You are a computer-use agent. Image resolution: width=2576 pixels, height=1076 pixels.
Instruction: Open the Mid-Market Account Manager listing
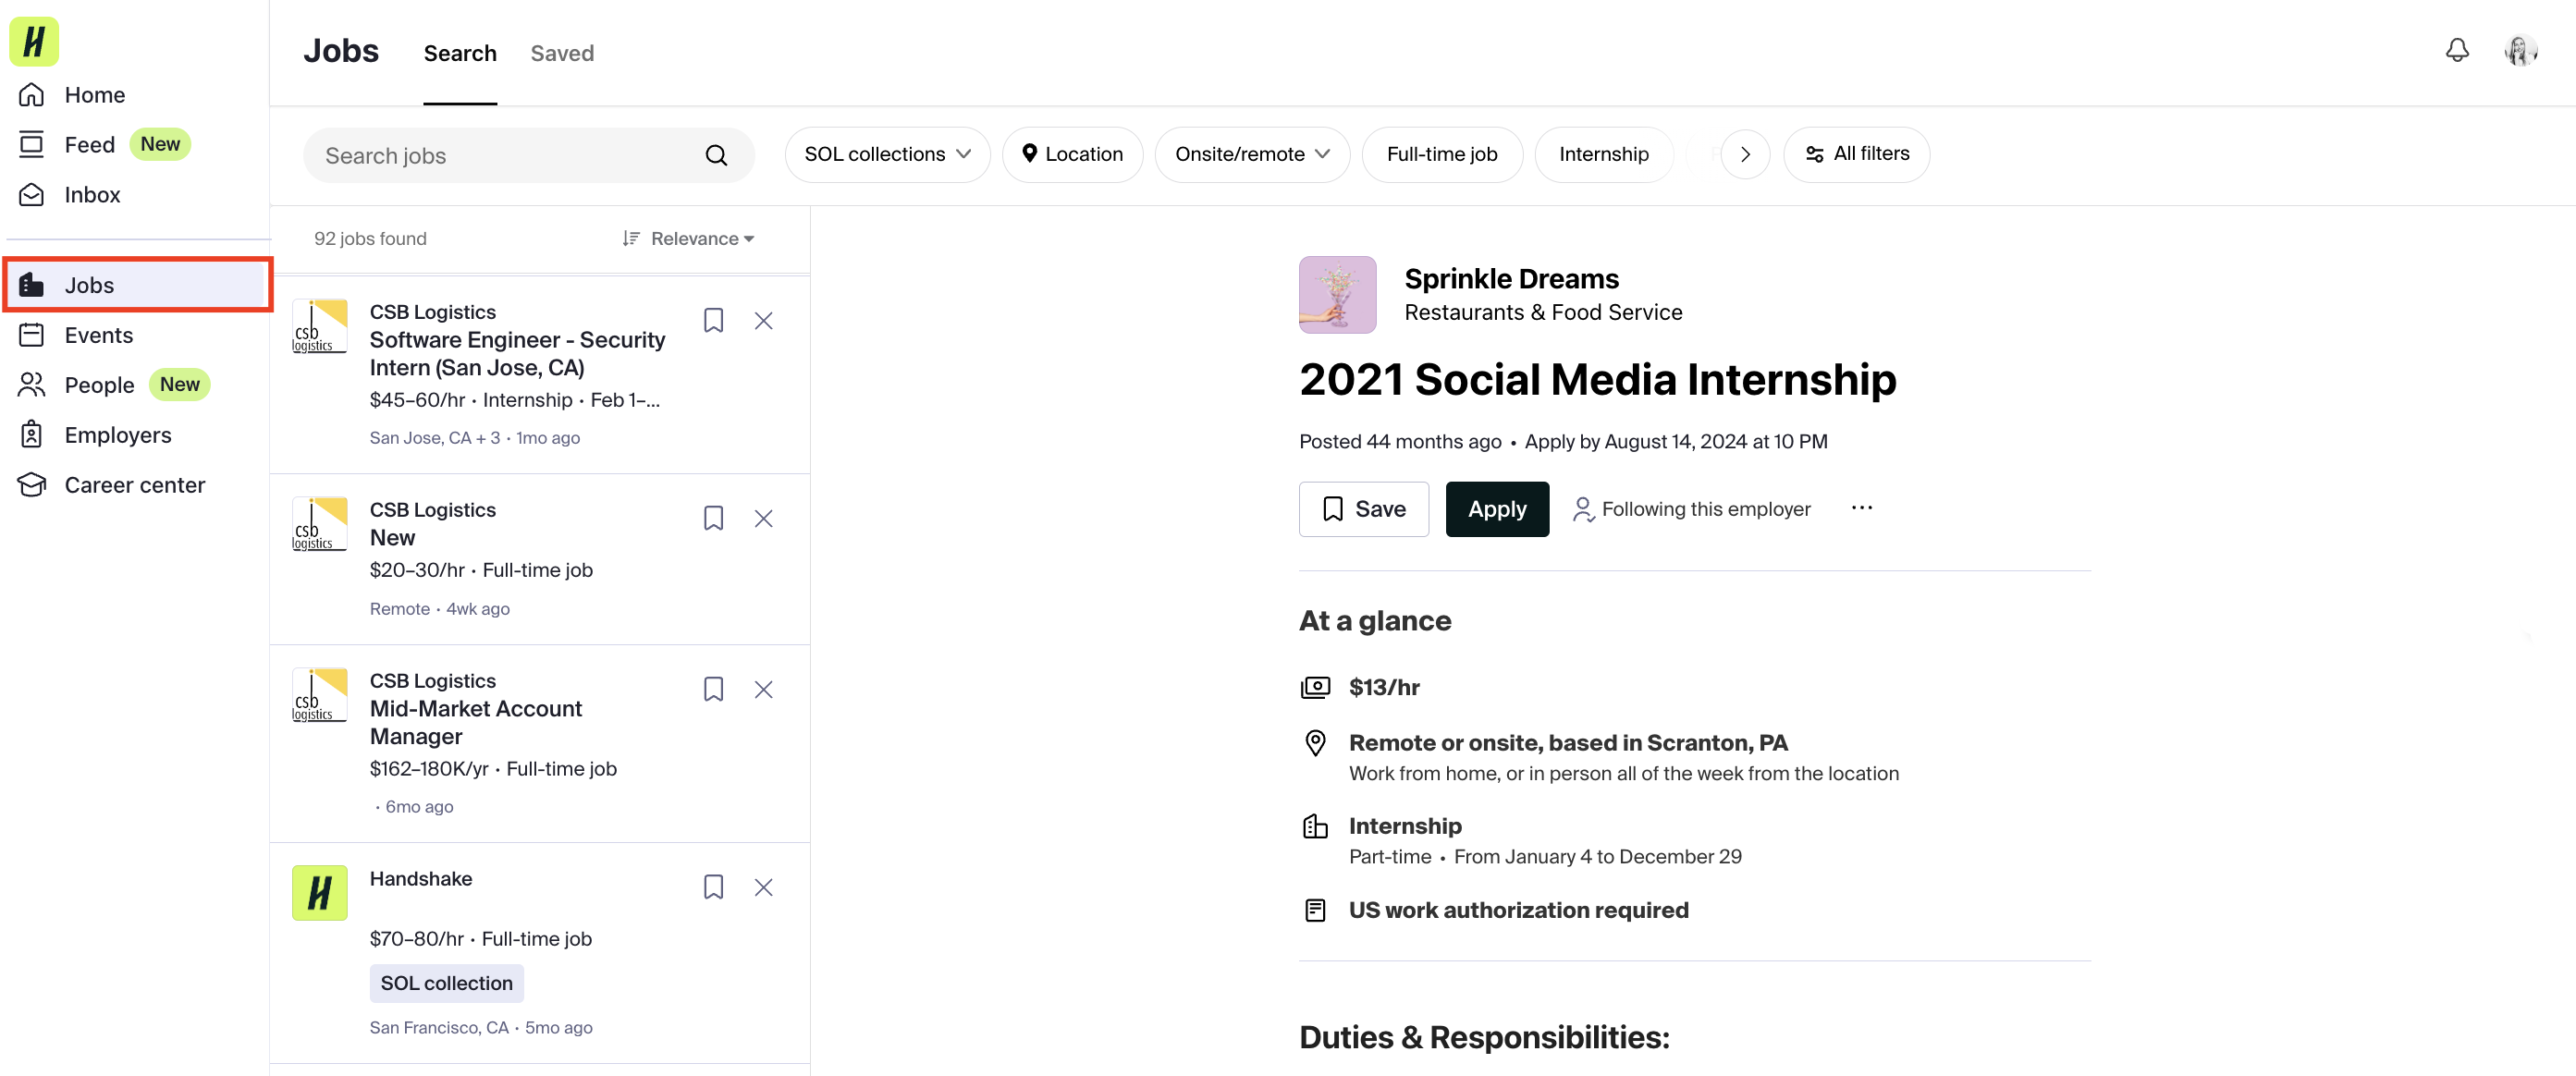(x=476, y=722)
